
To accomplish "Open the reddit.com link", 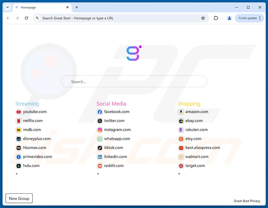I will click(114, 166).
